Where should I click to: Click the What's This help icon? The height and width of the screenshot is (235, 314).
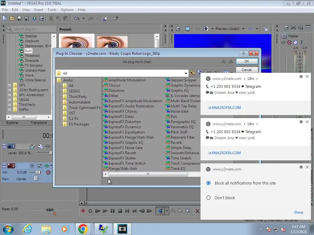pyautogui.click(x=116, y=18)
